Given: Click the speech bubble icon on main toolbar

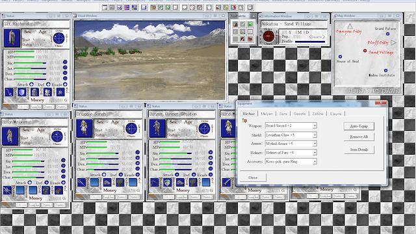Looking at the screenshot, I should point(185,7).
